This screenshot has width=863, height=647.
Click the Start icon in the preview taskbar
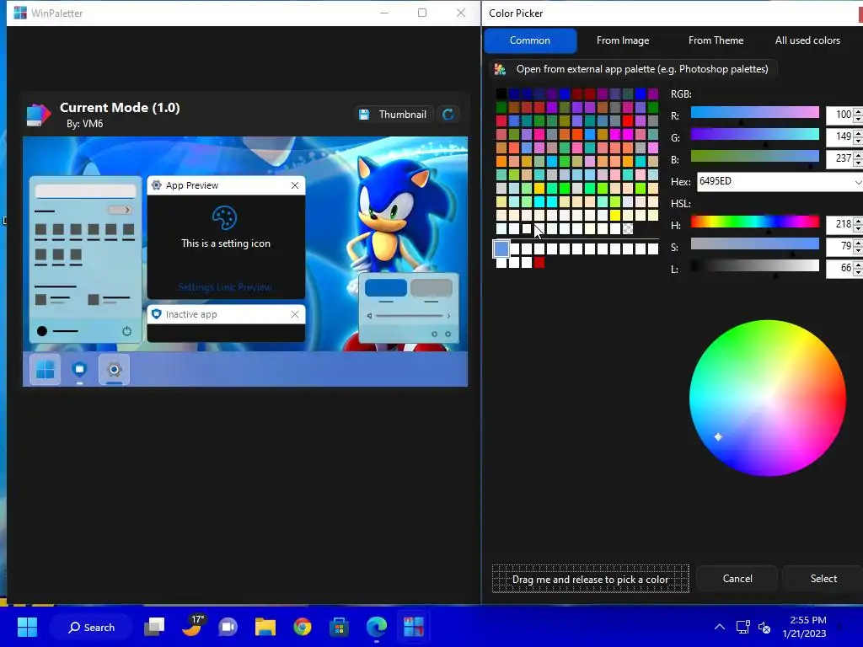[x=46, y=370]
